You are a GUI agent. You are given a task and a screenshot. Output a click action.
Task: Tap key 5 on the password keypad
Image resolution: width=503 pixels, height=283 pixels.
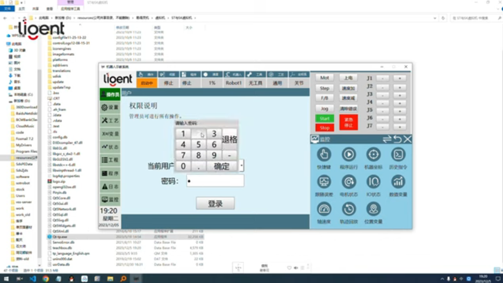pyautogui.click(x=199, y=144)
